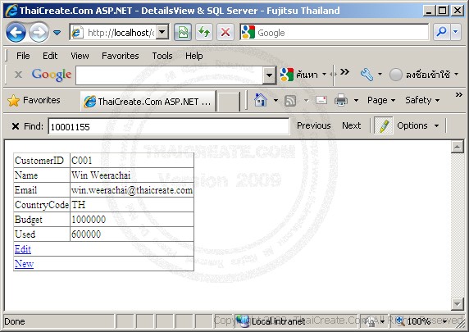Image resolution: width=469 pixels, height=332 pixels.
Task: Click the Home icon on command bar
Action: click(261, 100)
